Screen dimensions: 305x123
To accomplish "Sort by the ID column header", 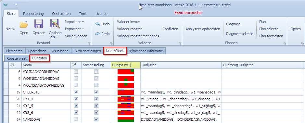I will coord(15,65).
